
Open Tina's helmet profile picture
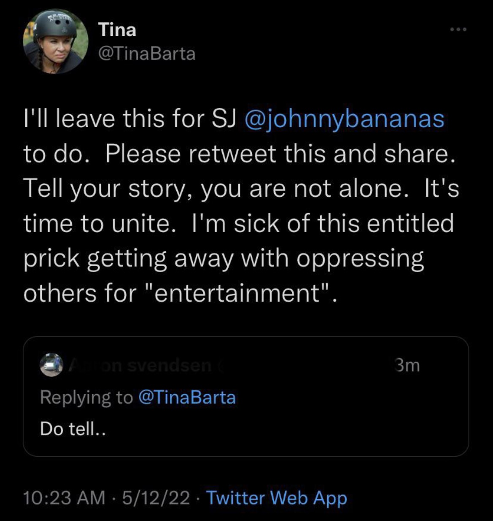pos(55,42)
